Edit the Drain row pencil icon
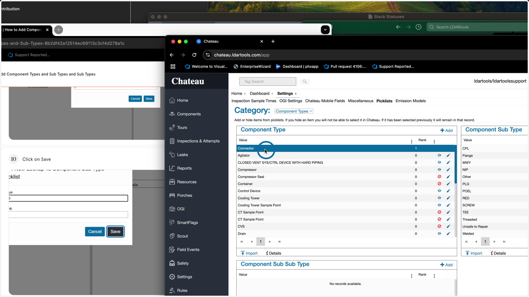This screenshot has height=297, width=529. (448, 234)
